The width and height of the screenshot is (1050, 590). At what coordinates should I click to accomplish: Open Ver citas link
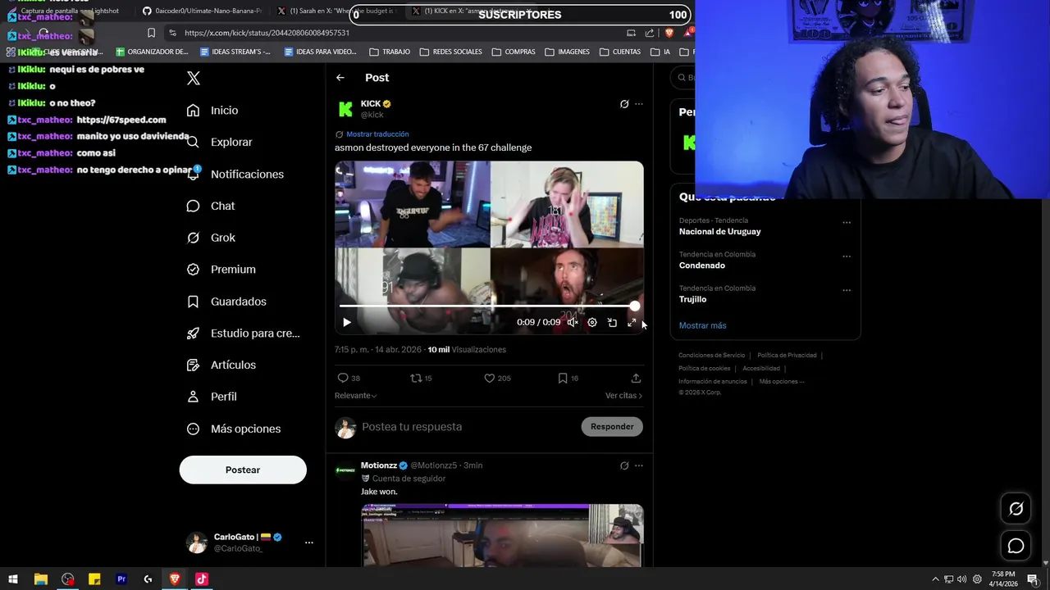tap(623, 396)
